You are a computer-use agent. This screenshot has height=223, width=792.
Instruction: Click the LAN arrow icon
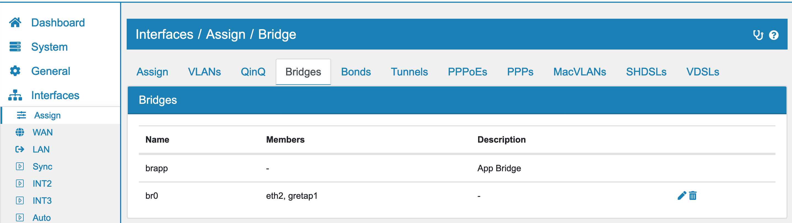tap(20, 149)
